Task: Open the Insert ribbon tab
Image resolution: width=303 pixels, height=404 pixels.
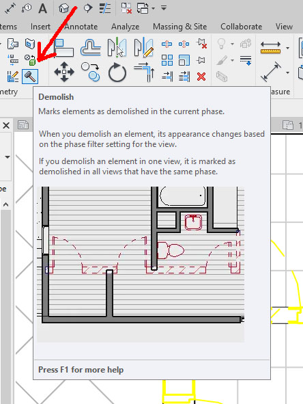Action: (40, 27)
